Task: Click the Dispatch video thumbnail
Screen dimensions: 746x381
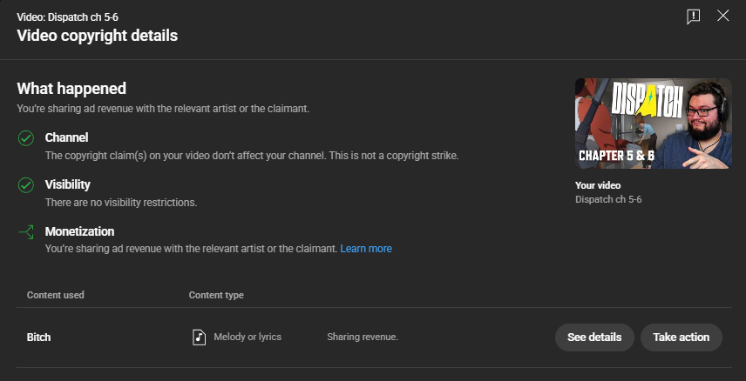Action: [x=654, y=124]
